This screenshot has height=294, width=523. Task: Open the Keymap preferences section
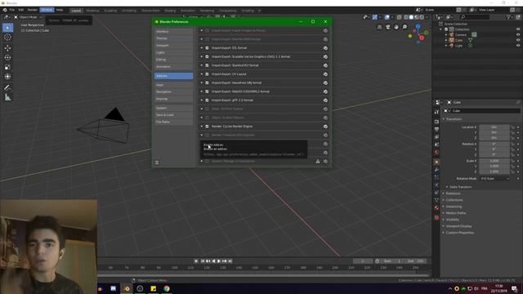point(173,99)
